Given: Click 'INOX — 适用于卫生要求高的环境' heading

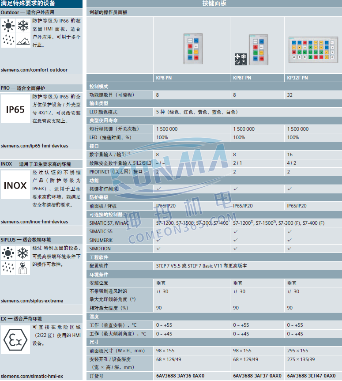Looking at the screenshot, I should 36,164.
